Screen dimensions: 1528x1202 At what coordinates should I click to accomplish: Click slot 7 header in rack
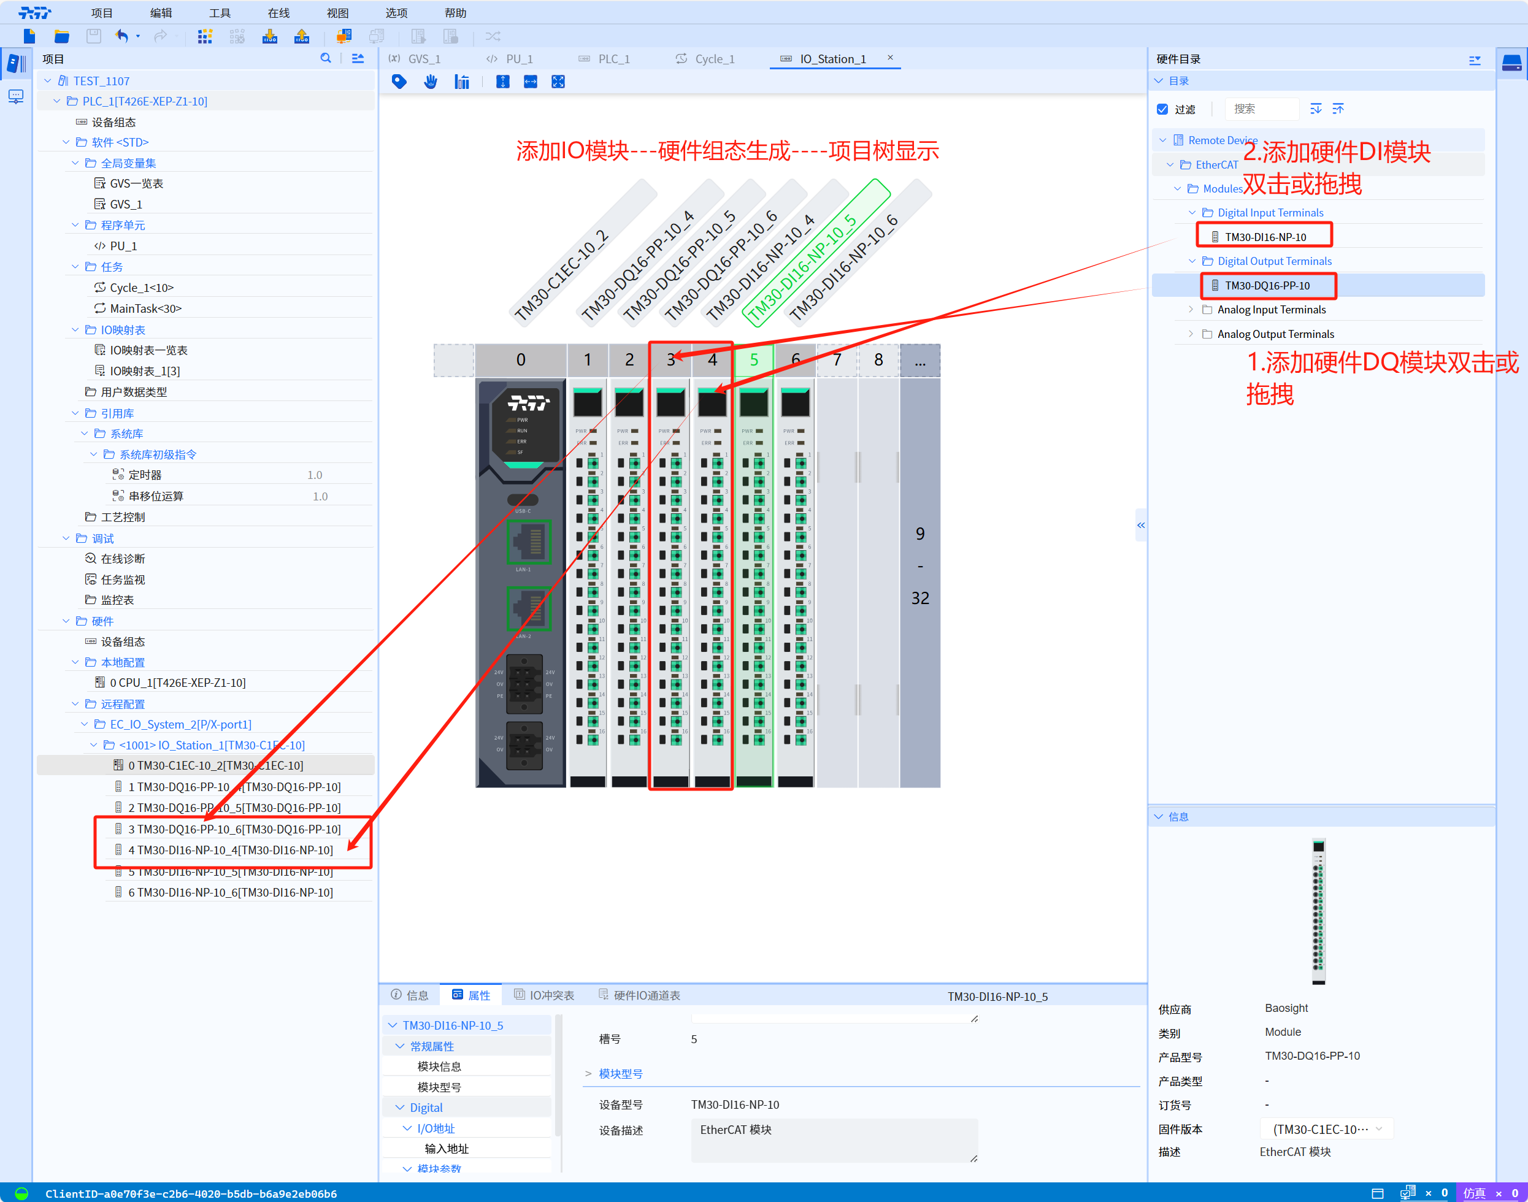pyautogui.click(x=837, y=359)
